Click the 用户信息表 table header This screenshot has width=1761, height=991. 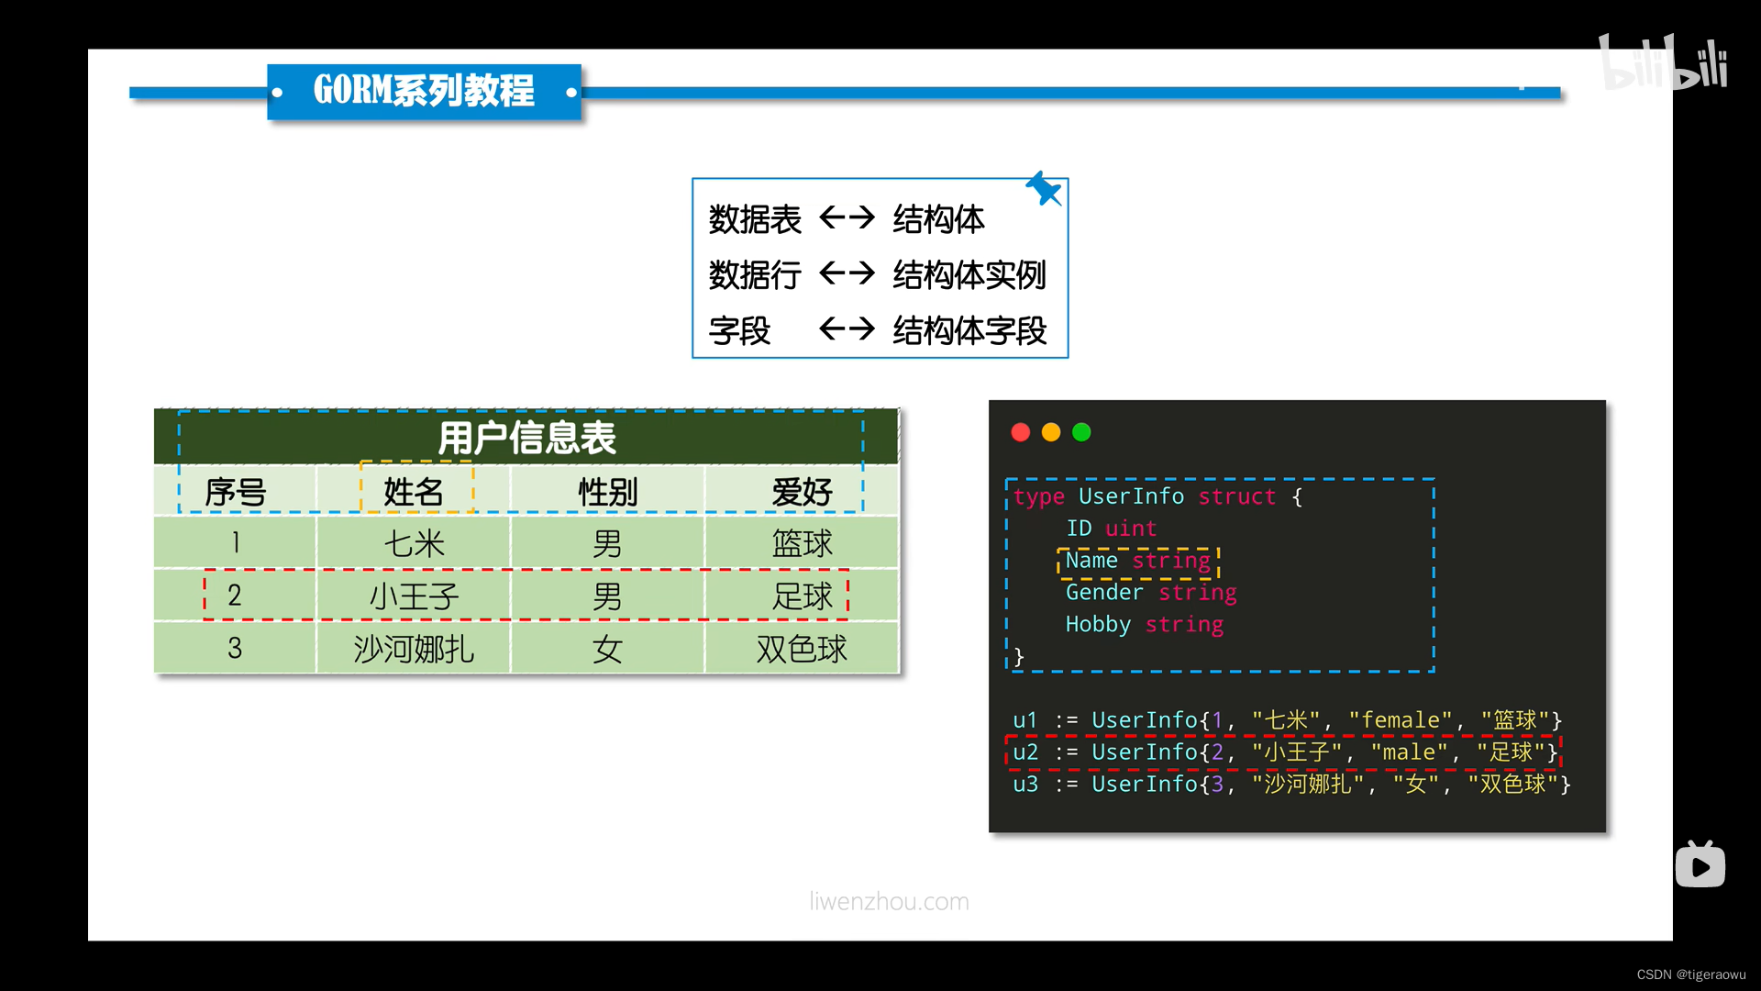tap(526, 438)
